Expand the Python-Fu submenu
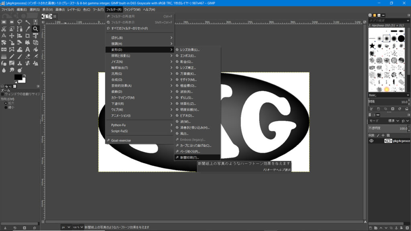 click(x=140, y=125)
